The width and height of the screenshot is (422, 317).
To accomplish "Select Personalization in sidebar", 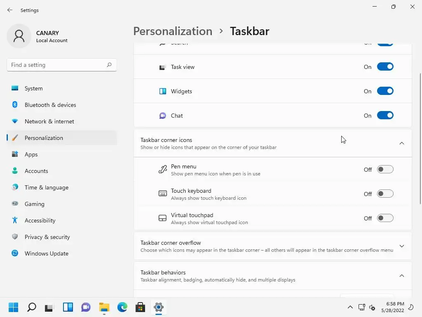I will [62, 138].
